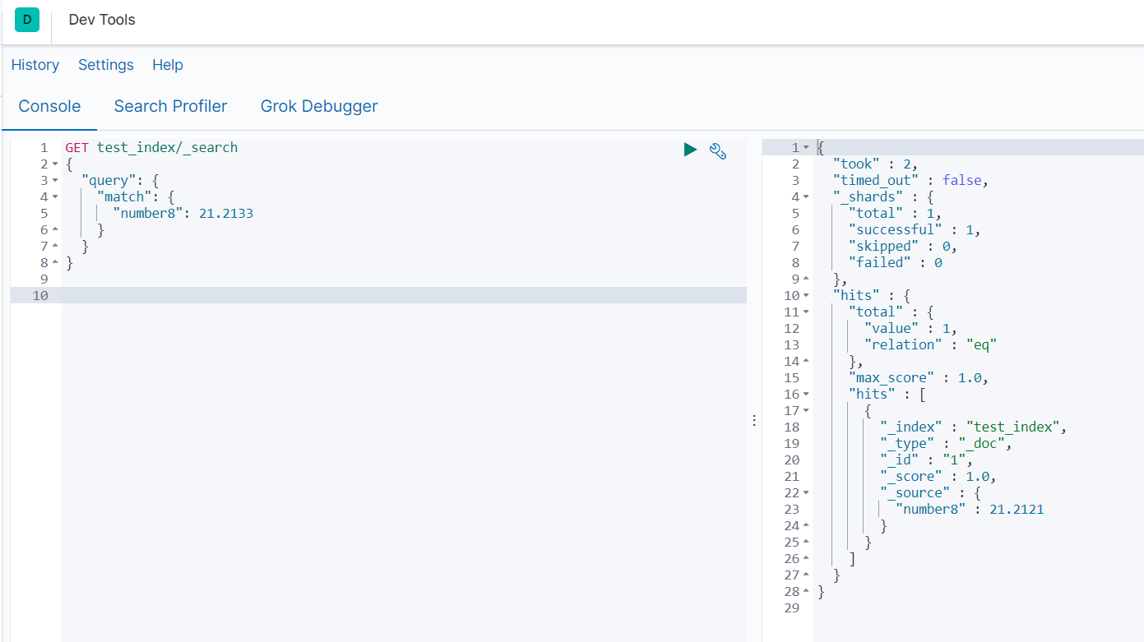Screen dimensions: 1144x642
Task: Collapse the "hits" array fold at output line 16
Action: (x=806, y=395)
